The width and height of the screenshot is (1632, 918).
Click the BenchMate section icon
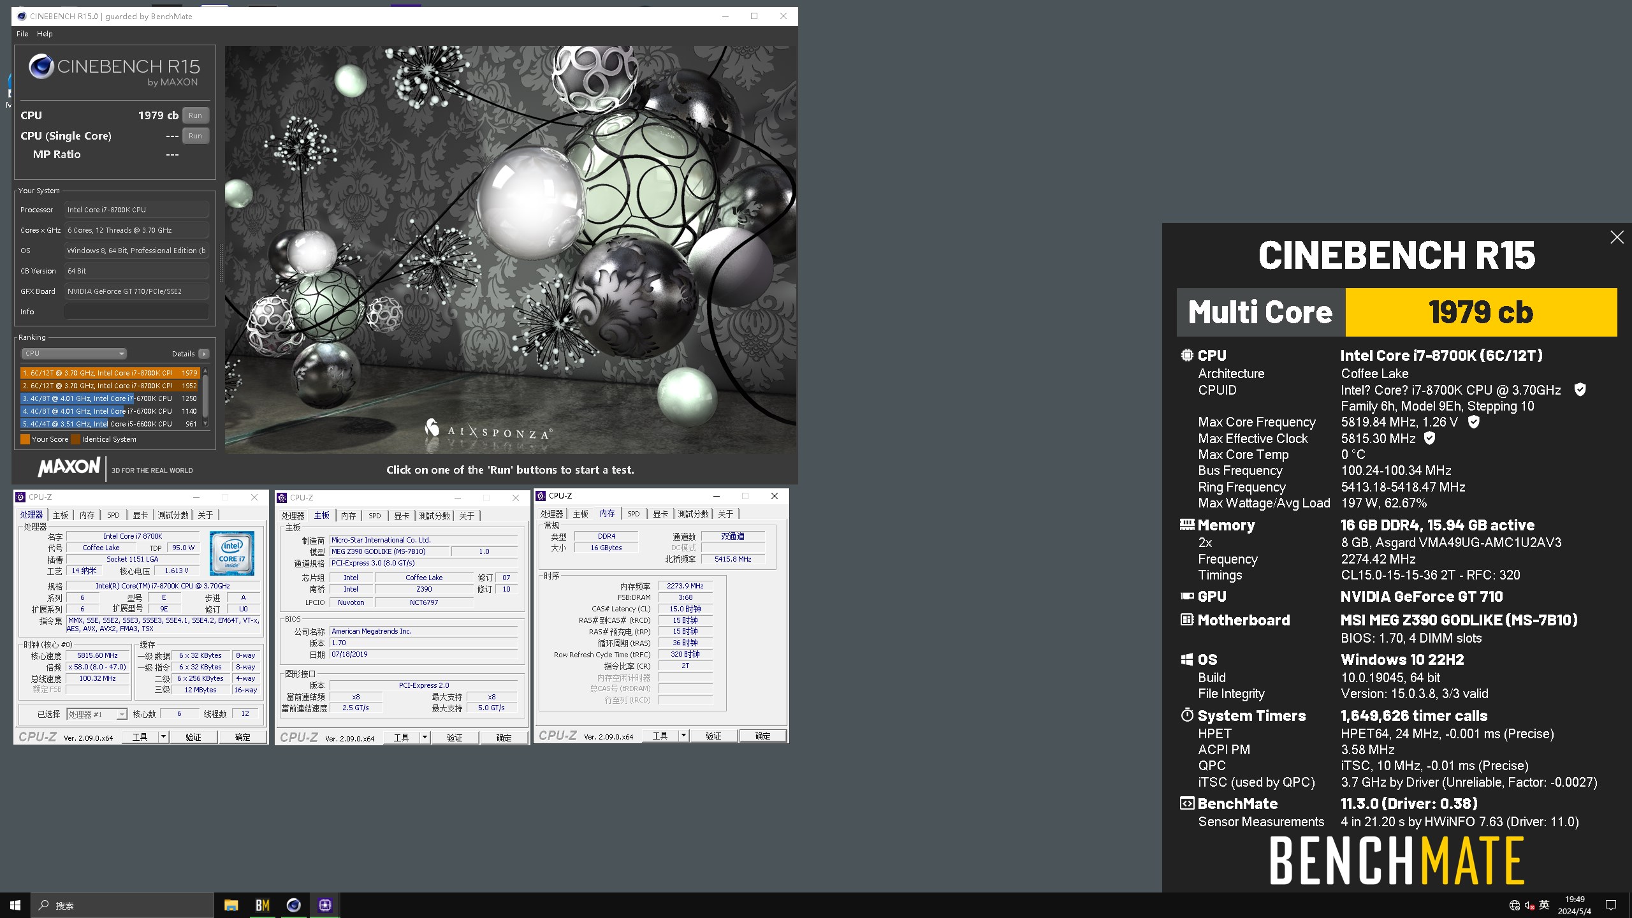(x=1186, y=803)
